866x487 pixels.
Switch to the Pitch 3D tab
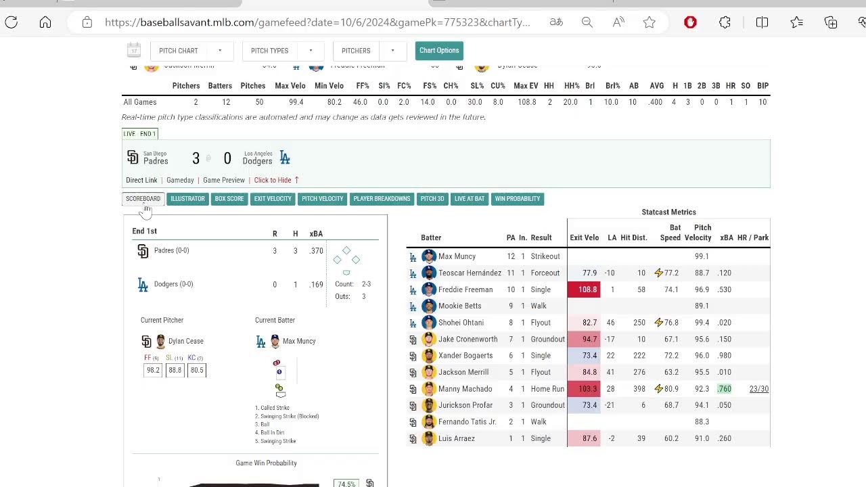432,199
